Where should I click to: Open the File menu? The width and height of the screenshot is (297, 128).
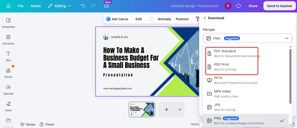click(x=20, y=6)
